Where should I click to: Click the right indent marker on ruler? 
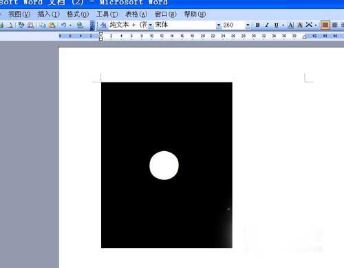coord(304,36)
